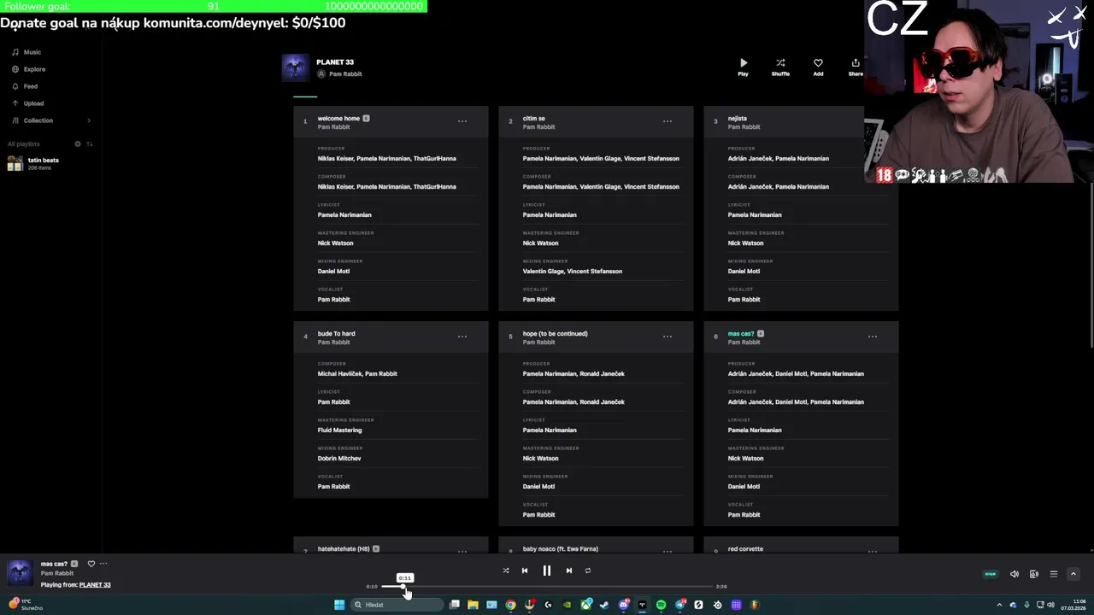Skip to next track

click(x=569, y=571)
